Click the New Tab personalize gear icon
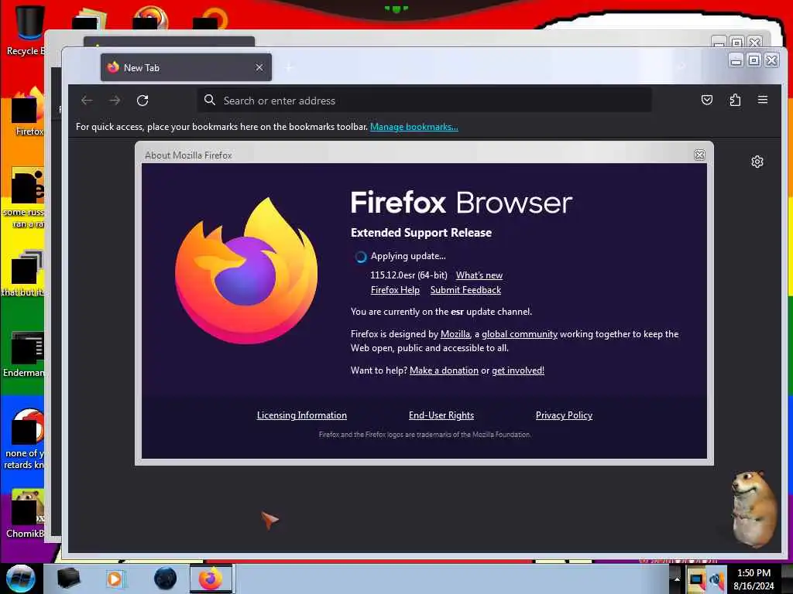 click(x=757, y=162)
